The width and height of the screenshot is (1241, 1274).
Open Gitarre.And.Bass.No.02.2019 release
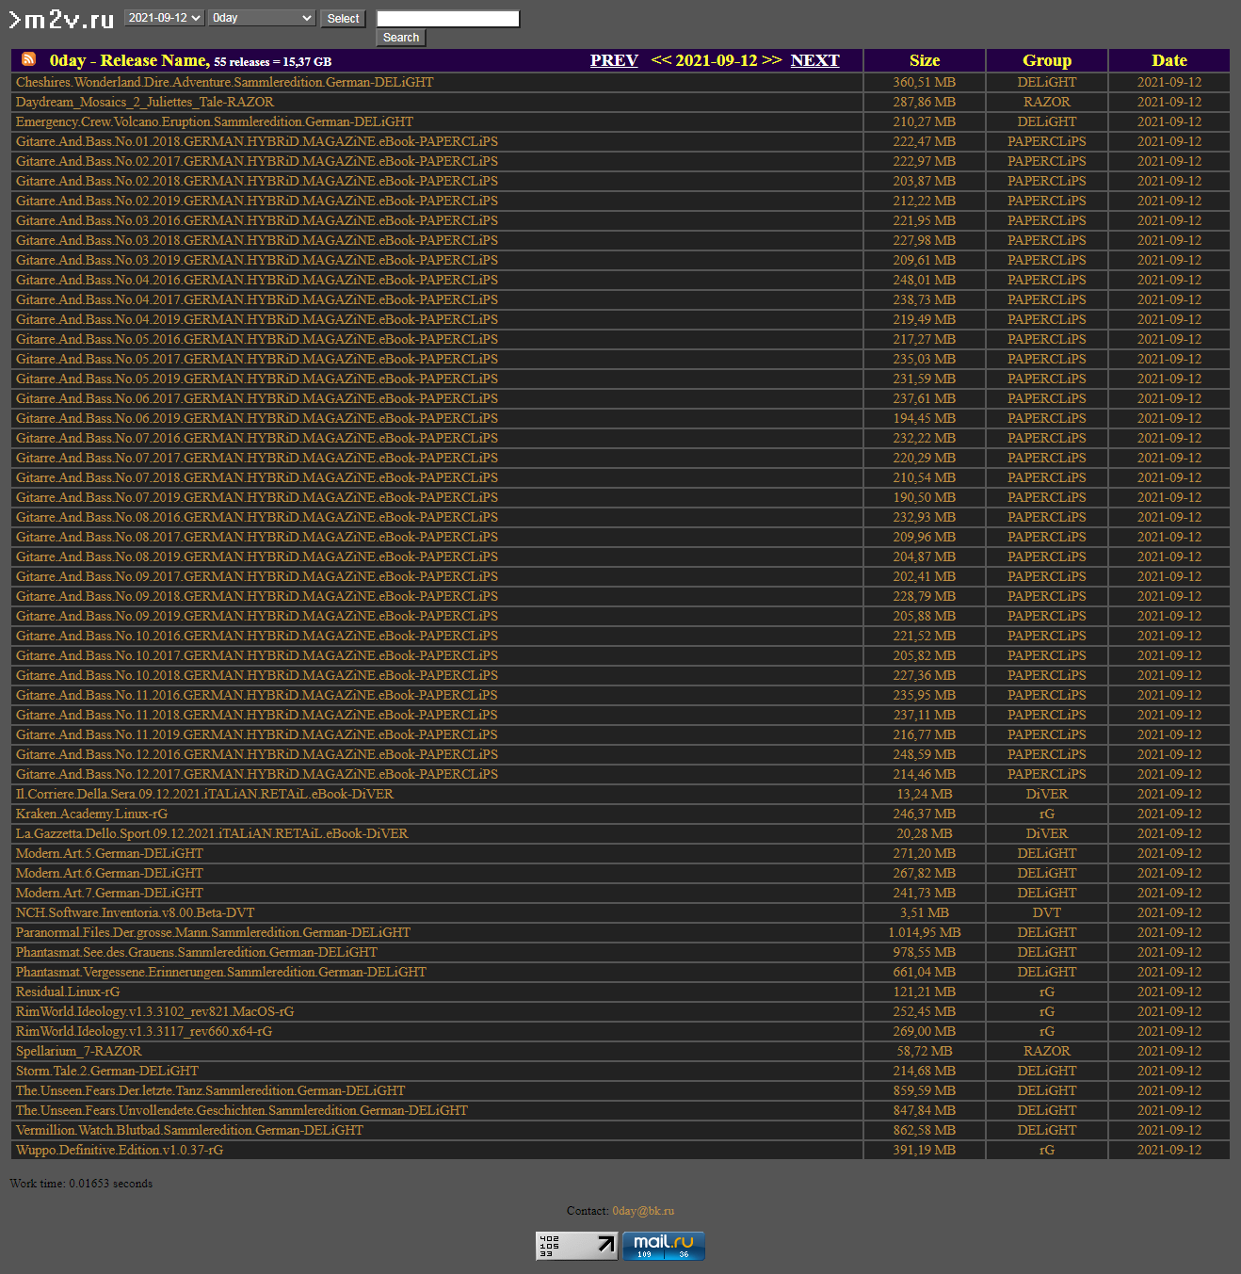coord(257,201)
